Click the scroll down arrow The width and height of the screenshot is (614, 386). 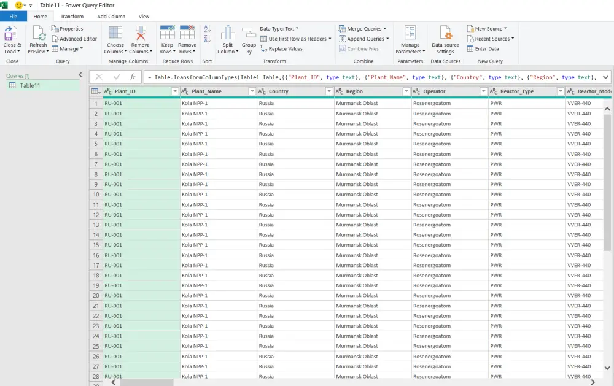tap(607, 368)
